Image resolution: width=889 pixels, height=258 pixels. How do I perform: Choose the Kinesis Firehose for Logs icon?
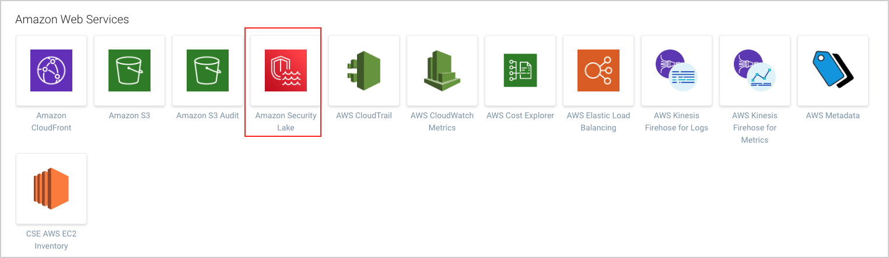677,70
